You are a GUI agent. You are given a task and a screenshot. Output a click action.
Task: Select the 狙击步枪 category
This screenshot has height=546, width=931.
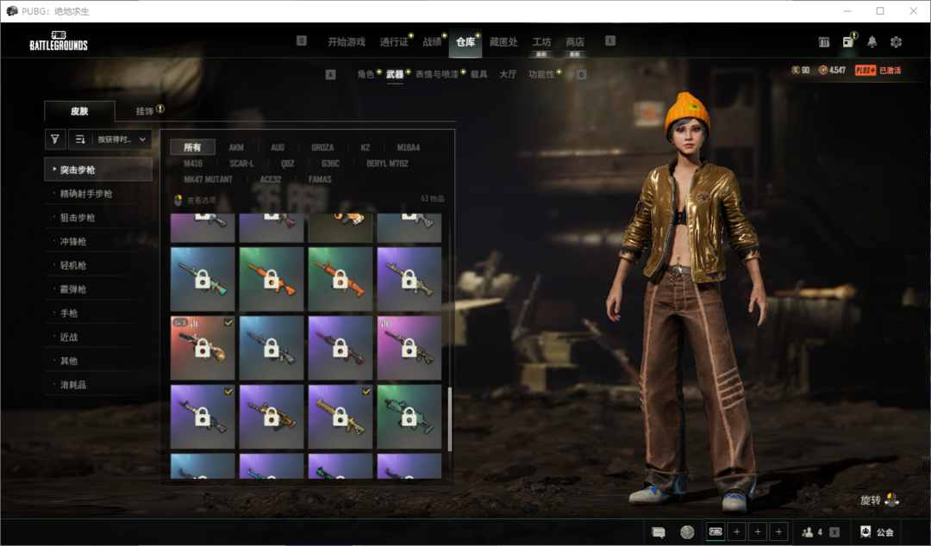click(78, 218)
